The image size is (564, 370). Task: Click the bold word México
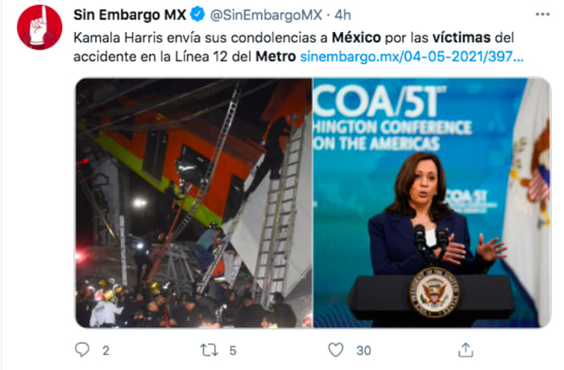(x=356, y=37)
